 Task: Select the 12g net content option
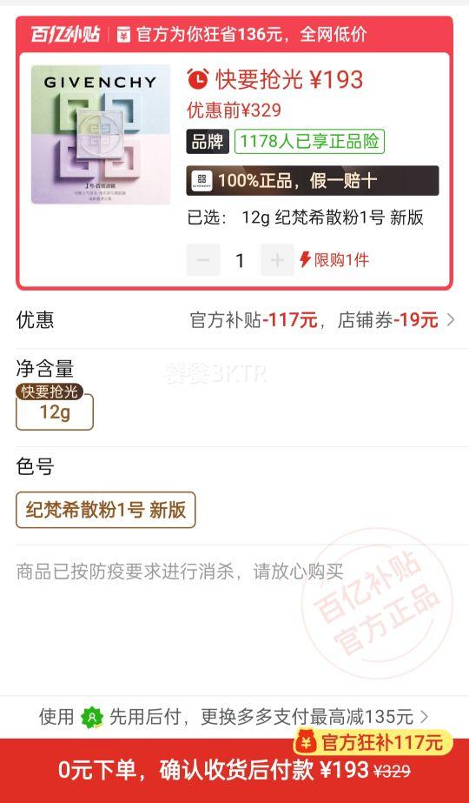(55, 412)
